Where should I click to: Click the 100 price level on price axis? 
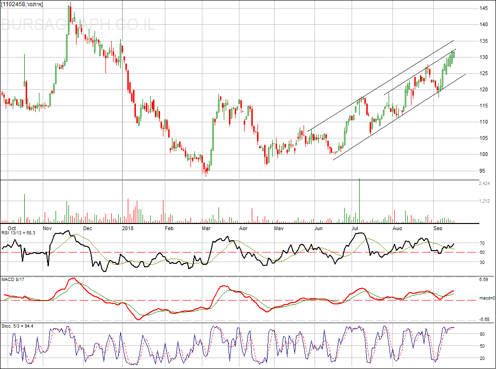click(x=484, y=154)
